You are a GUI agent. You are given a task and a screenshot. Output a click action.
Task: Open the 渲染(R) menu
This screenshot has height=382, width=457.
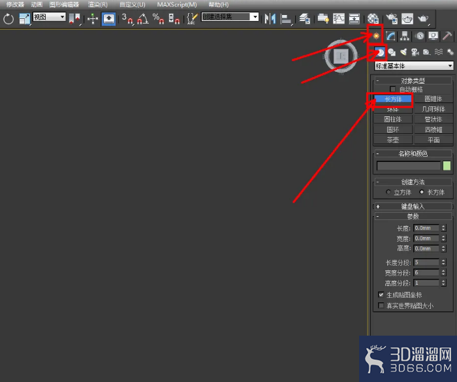98,5
